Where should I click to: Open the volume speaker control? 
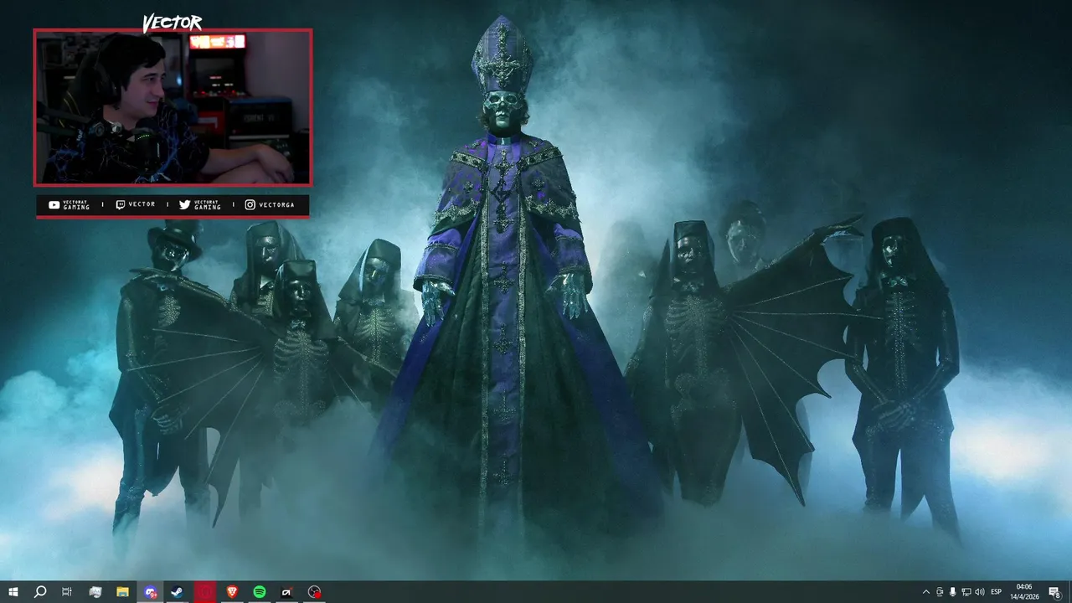coord(980,592)
